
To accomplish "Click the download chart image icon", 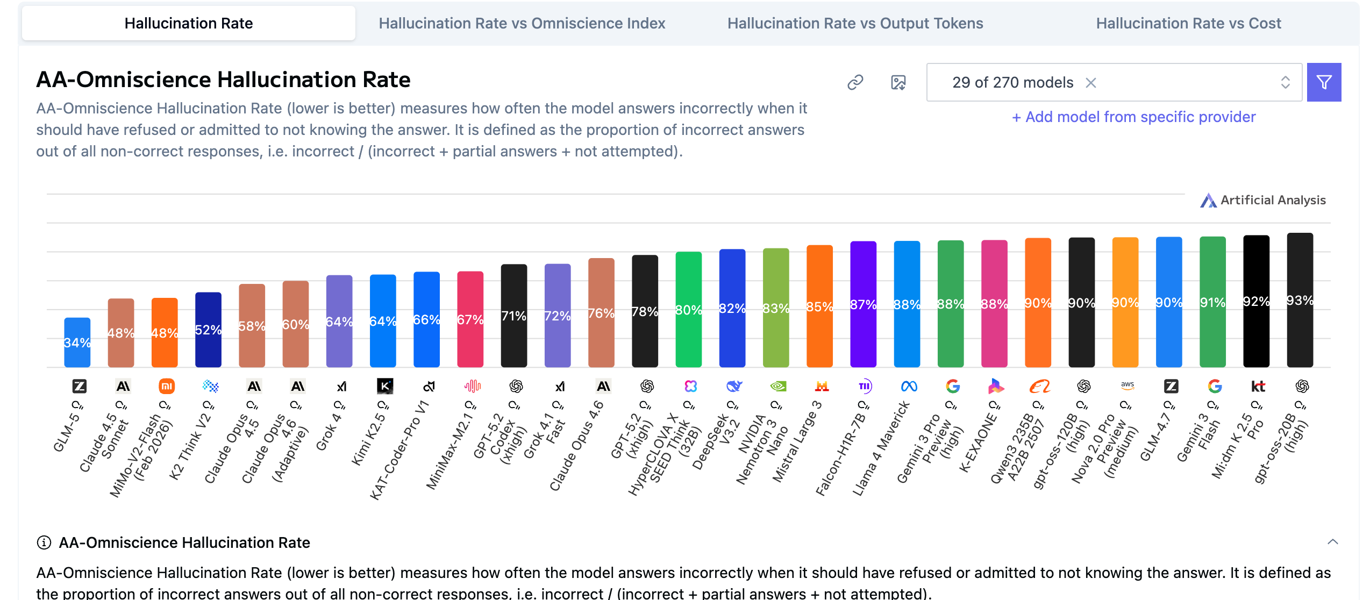I will point(898,82).
